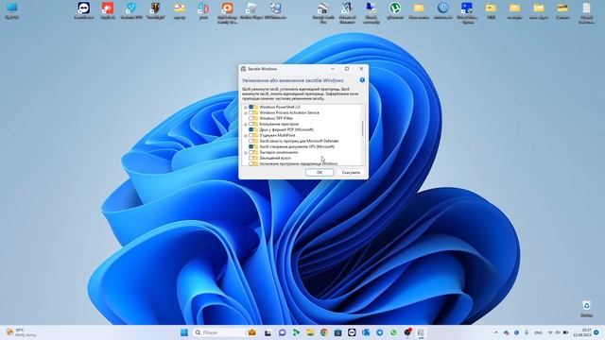Open the TeamViewer desktop shortcut
605x340 pixels.
pyautogui.click(x=84, y=10)
